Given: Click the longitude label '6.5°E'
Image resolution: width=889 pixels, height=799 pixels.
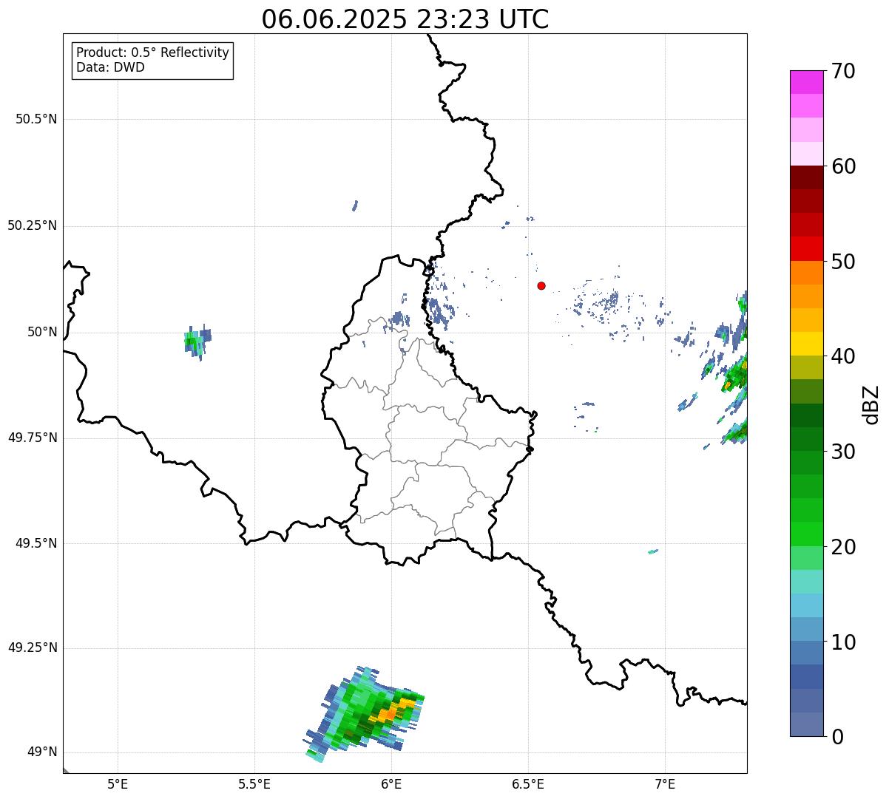Looking at the screenshot, I should pyautogui.click(x=528, y=784).
